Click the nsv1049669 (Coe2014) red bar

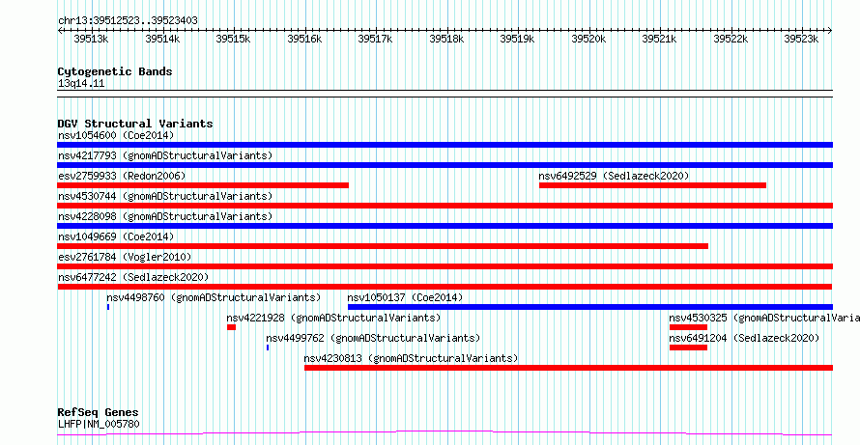coord(383,246)
